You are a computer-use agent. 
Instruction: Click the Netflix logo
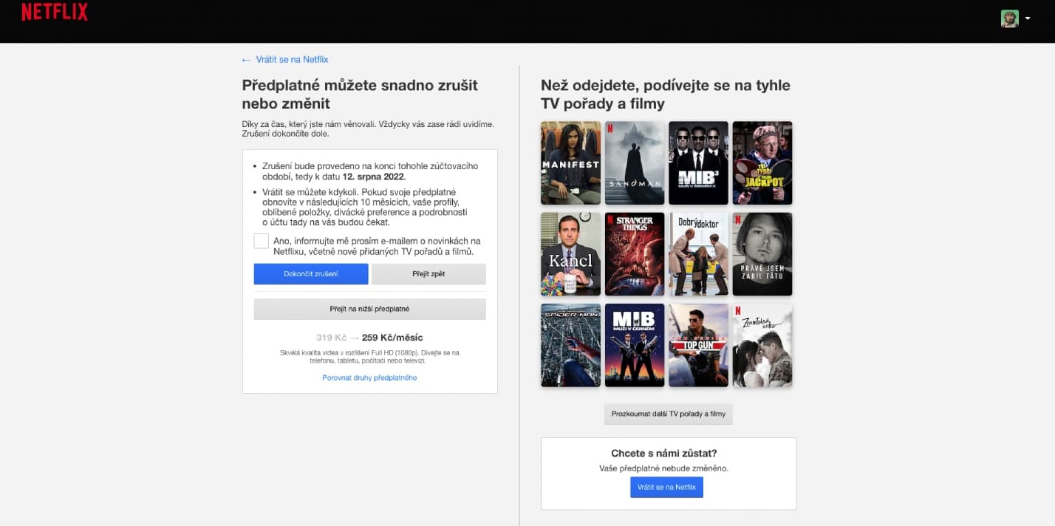(54, 11)
